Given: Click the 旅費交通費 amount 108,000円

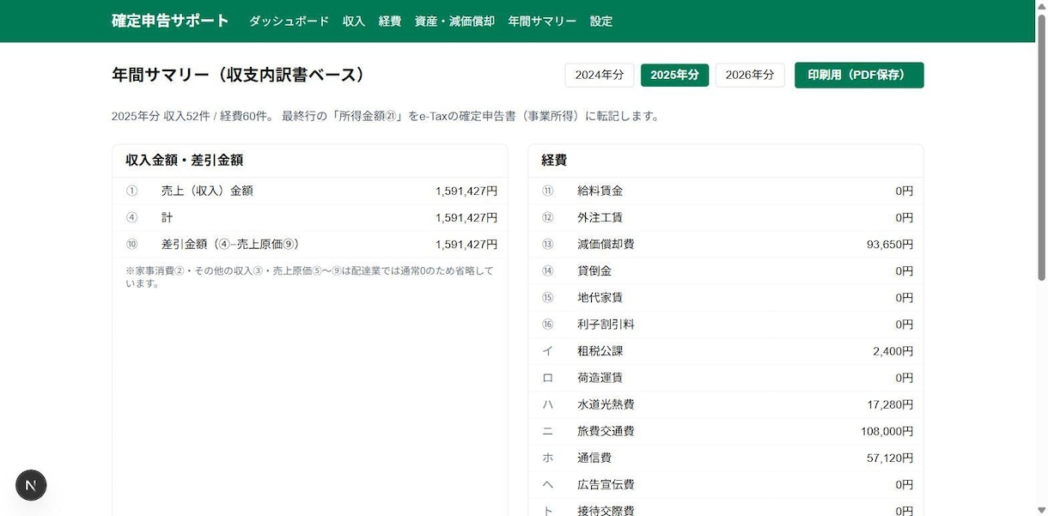Looking at the screenshot, I should (x=887, y=430).
